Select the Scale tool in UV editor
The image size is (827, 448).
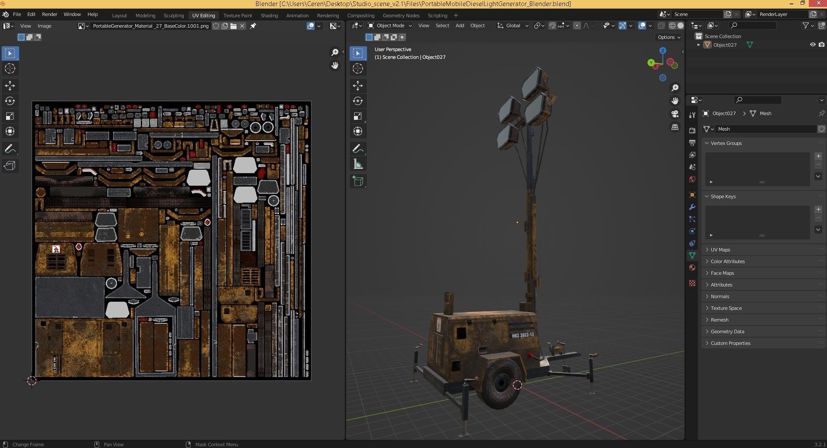pyautogui.click(x=10, y=116)
